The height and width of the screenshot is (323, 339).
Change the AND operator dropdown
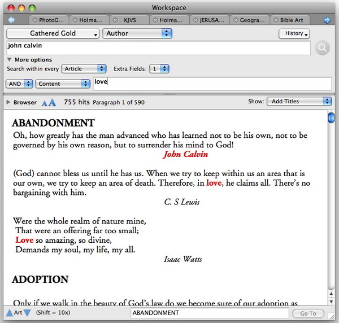click(19, 83)
